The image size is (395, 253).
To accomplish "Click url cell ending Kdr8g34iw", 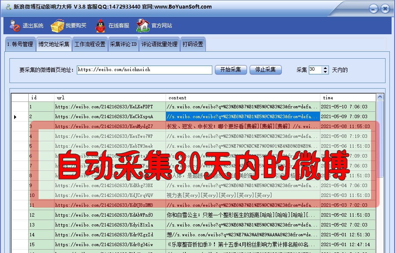I will click(x=110, y=244).
